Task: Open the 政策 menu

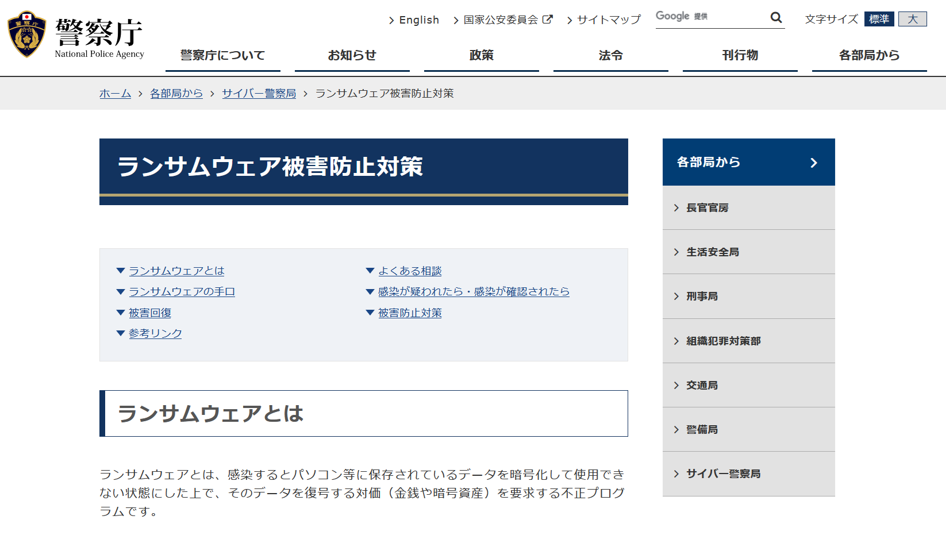Action: click(482, 56)
